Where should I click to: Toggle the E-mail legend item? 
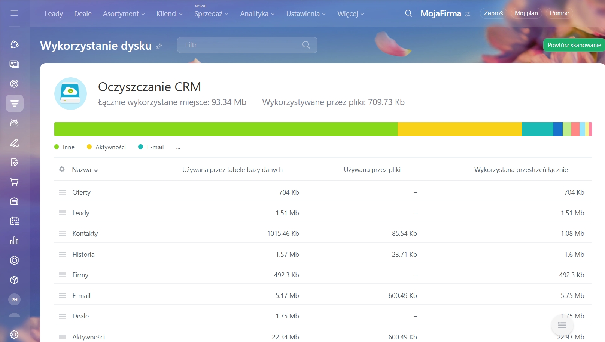[x=151, y=147]
